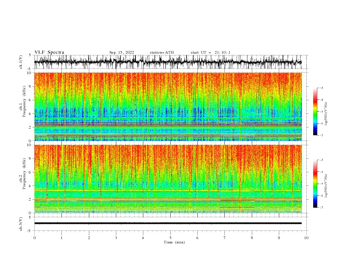Click tick label "5" on the Time axis
The width and height of the screenshot is (345, 267).
point(170,238)
